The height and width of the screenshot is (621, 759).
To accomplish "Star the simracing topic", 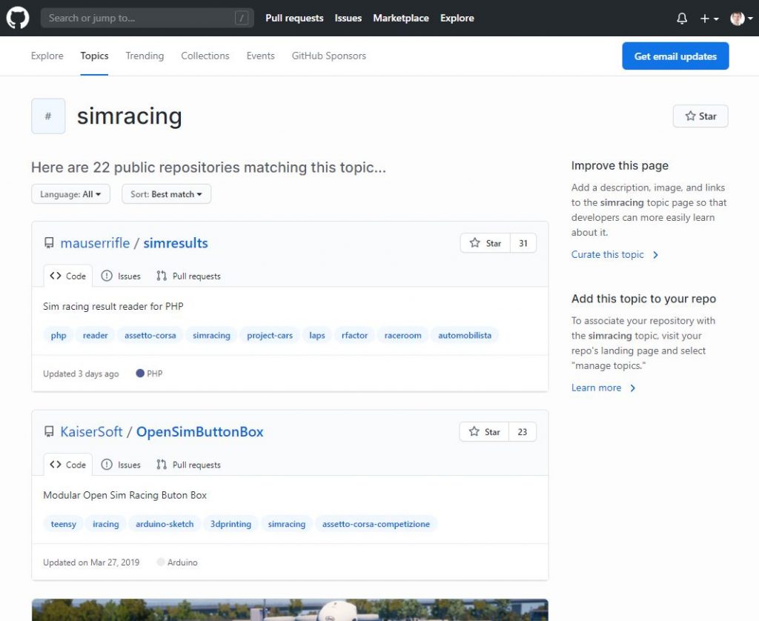I will point(700,116).
